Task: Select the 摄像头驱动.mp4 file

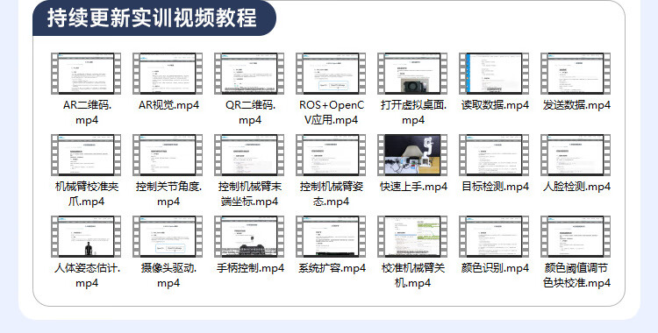Action: tap(168, 237)
